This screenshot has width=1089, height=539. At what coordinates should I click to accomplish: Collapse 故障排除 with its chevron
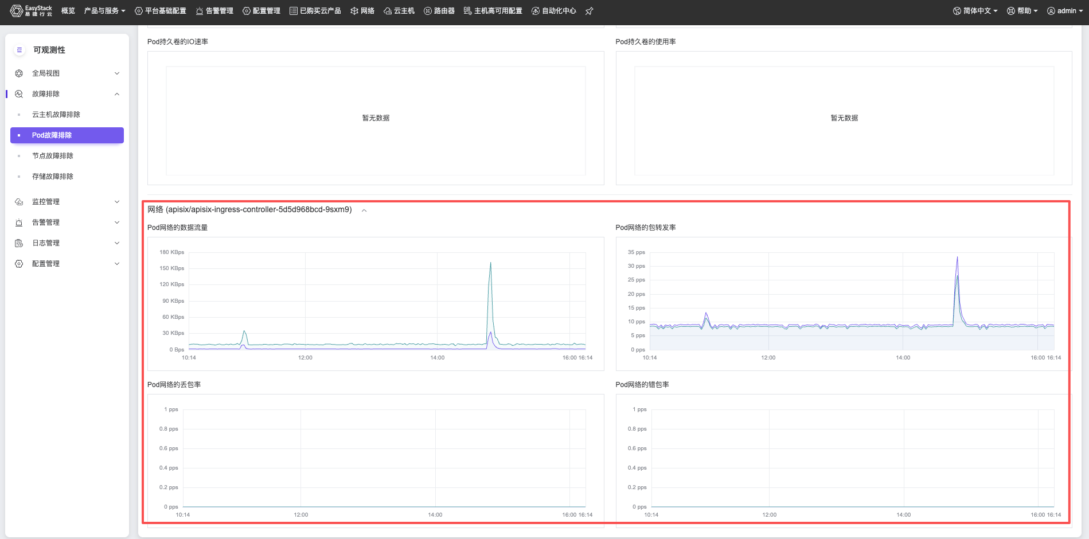click(117, 94)
